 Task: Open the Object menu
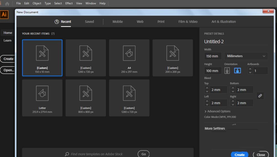[x=37, y=3]
